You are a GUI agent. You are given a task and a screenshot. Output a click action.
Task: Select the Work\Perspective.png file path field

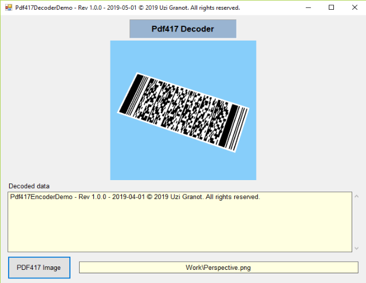(218, 268)
